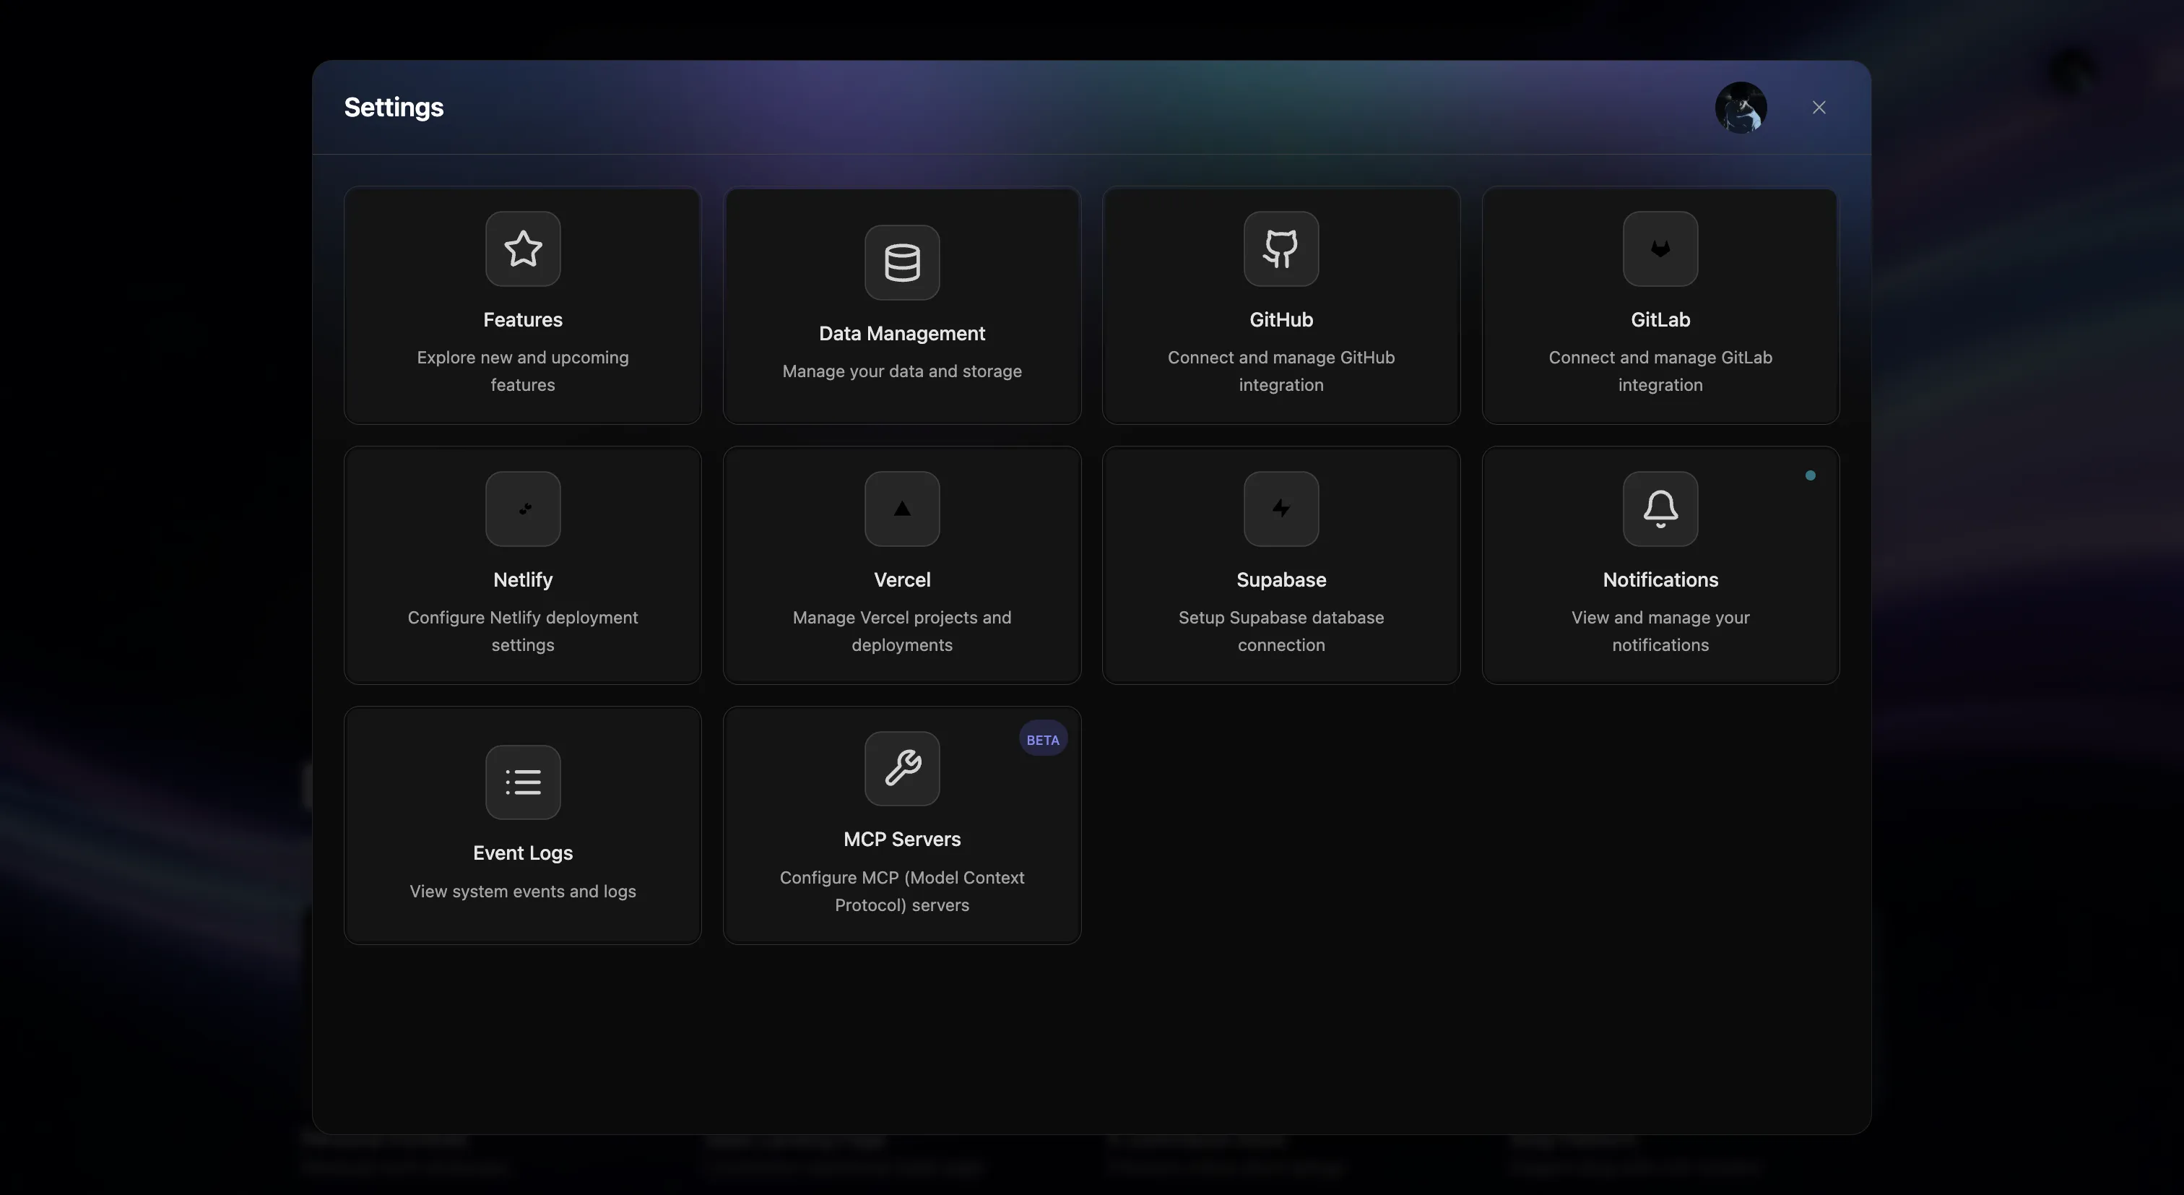Click the GitLab fox icon
The image size is (2184, 1195).
coord(1660,249)
